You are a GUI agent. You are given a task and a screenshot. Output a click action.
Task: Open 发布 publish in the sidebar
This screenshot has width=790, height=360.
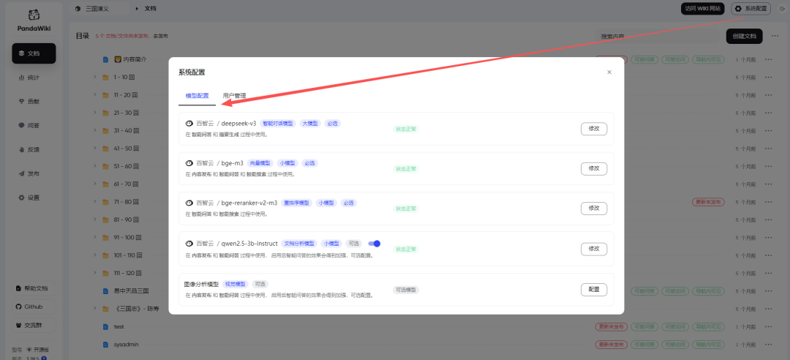click(34, 173)
